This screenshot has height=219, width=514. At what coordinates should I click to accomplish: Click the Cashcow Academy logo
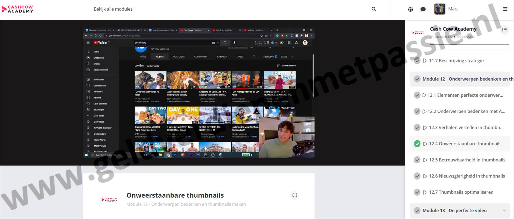17,9
